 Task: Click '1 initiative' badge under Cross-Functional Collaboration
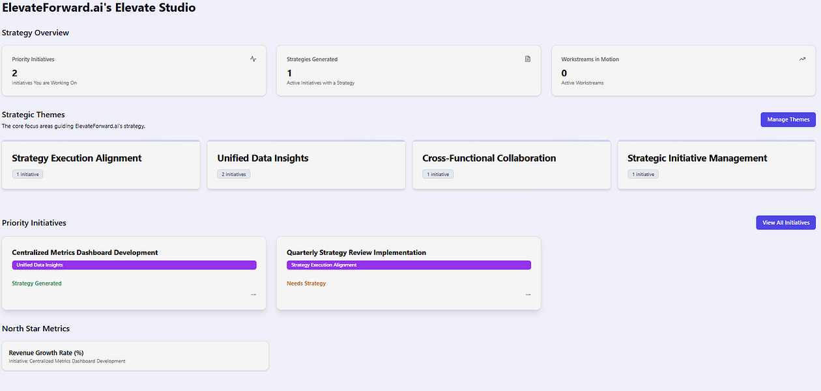click(438, 174)
